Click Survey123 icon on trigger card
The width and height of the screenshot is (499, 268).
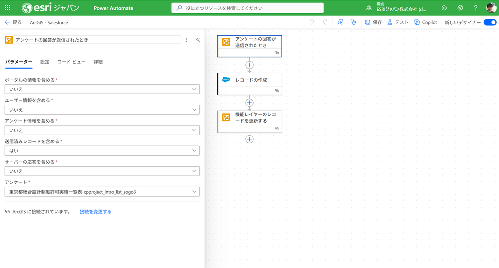coord(226,42)
